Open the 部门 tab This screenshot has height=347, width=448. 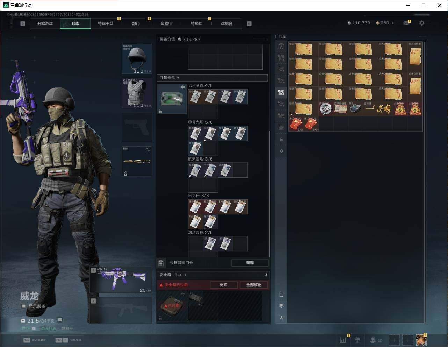tap(136, 23)
